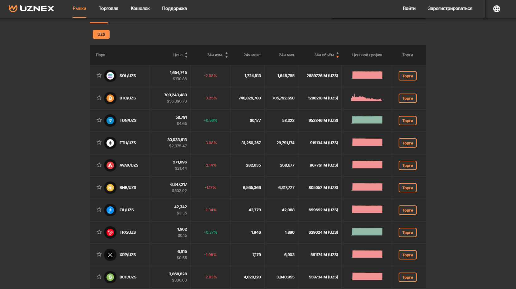Open the language selector globe icon

(x=496, y=8)
